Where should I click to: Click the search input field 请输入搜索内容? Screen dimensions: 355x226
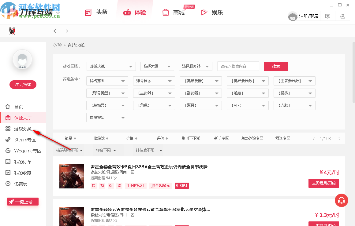click(x=238, y=66)
